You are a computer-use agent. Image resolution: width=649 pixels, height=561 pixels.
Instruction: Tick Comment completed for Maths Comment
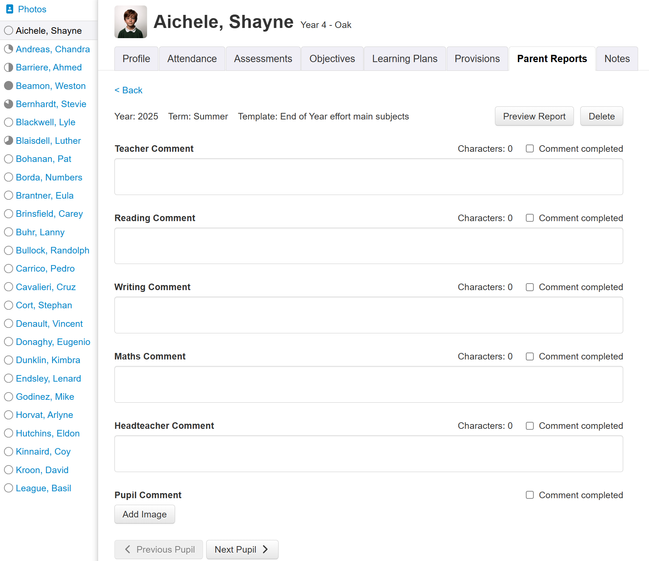(x=530, y=356)
